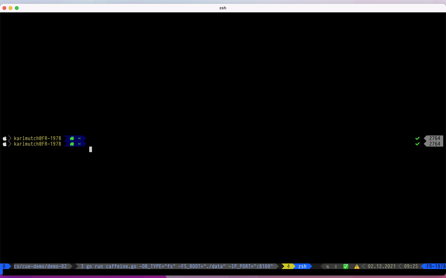Click the Apple icon in the first prompt line
The width and height of the screenshot is (446, 278).
5,138
